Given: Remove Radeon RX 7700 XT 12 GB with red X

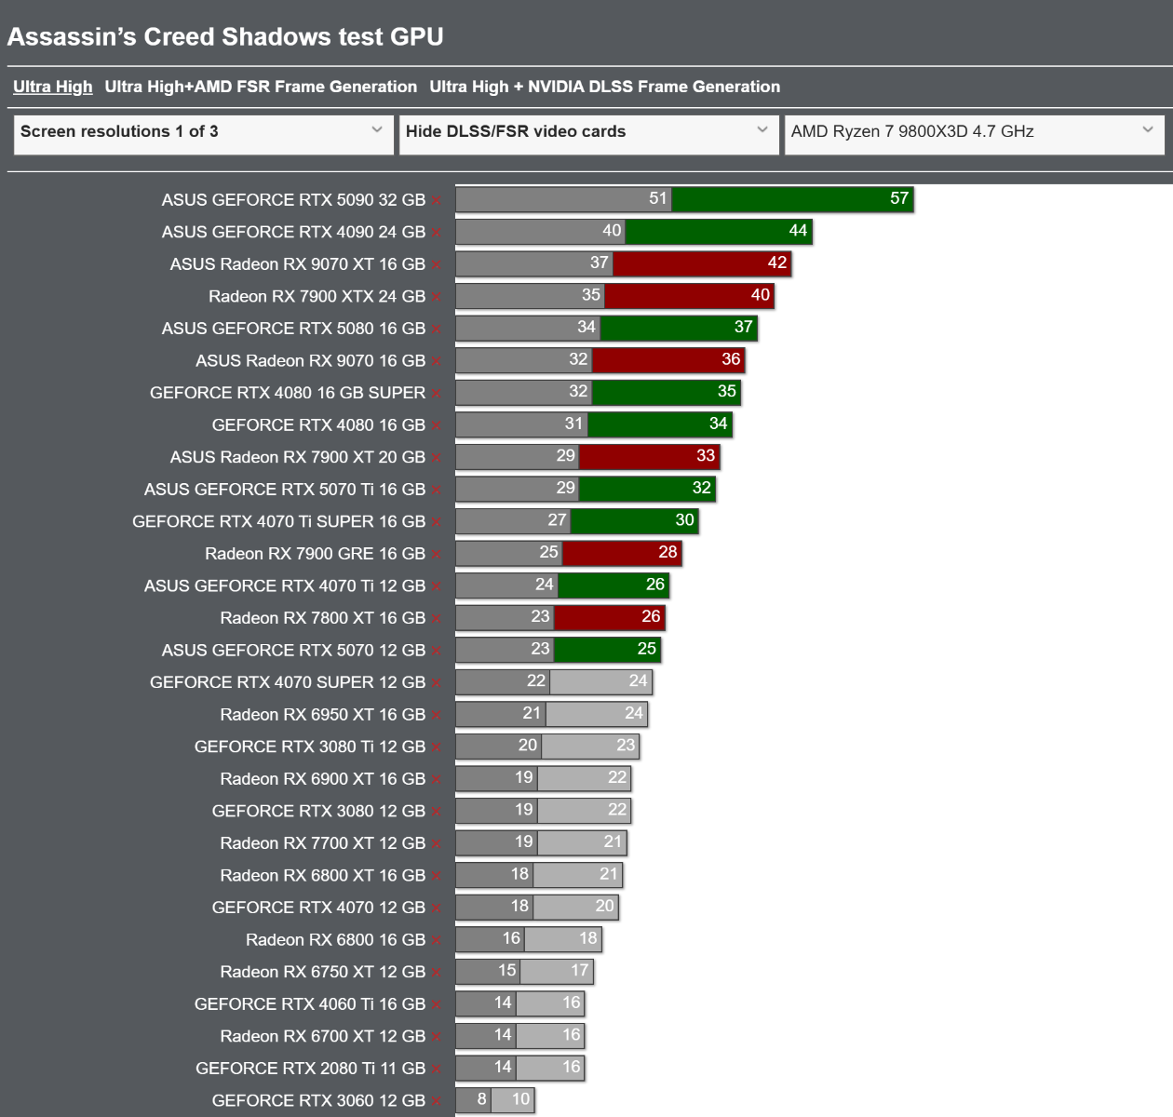Looking at the screenshot, I should click(436, 843).
